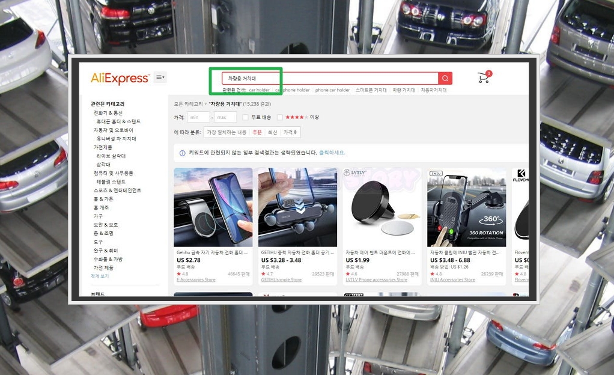Open category 스포츠 & 엔터테인먼트
The width and height of the screenshot is (614, 375).
pos(117,191)
